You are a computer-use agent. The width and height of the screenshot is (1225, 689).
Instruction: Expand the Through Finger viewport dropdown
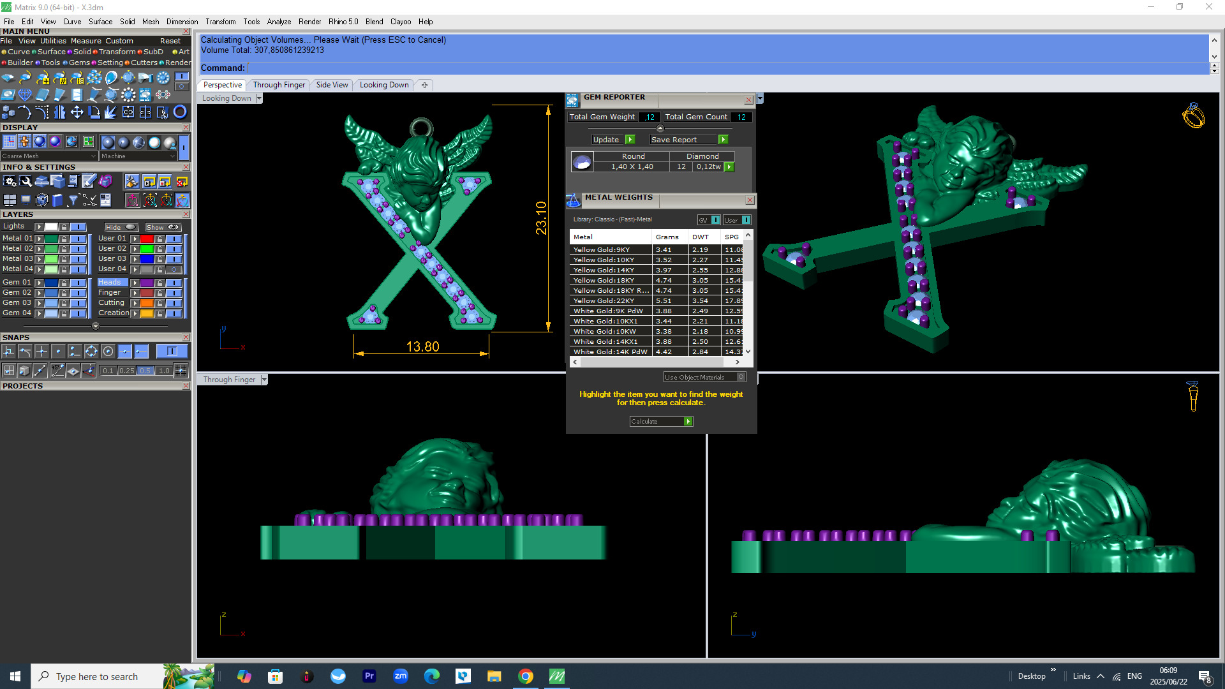click(264, 380)
